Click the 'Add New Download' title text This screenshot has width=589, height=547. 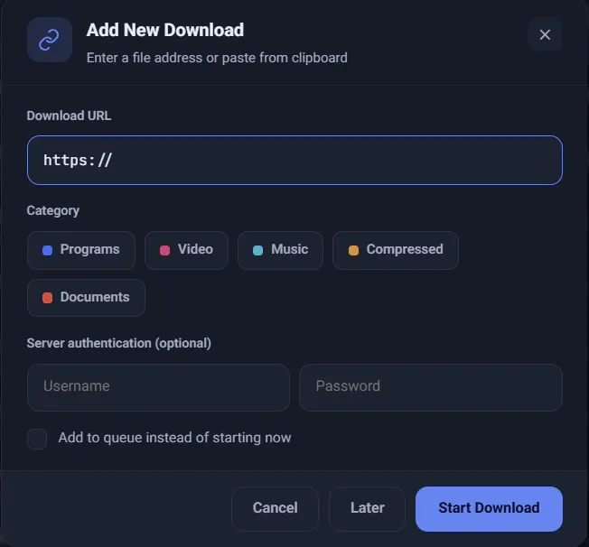(x=165, y=30)
